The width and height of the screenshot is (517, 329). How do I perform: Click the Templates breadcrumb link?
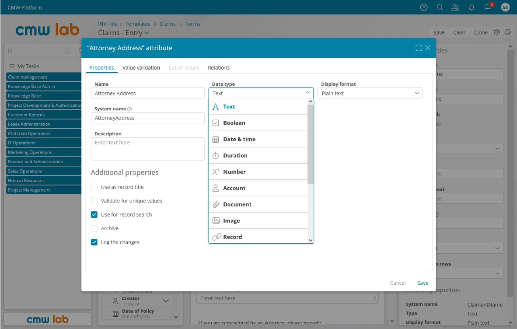[138, 24]
